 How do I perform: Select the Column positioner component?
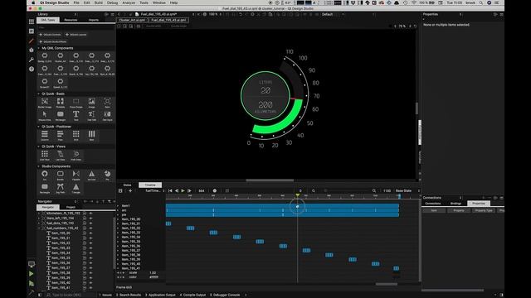[x=45, y=136]
